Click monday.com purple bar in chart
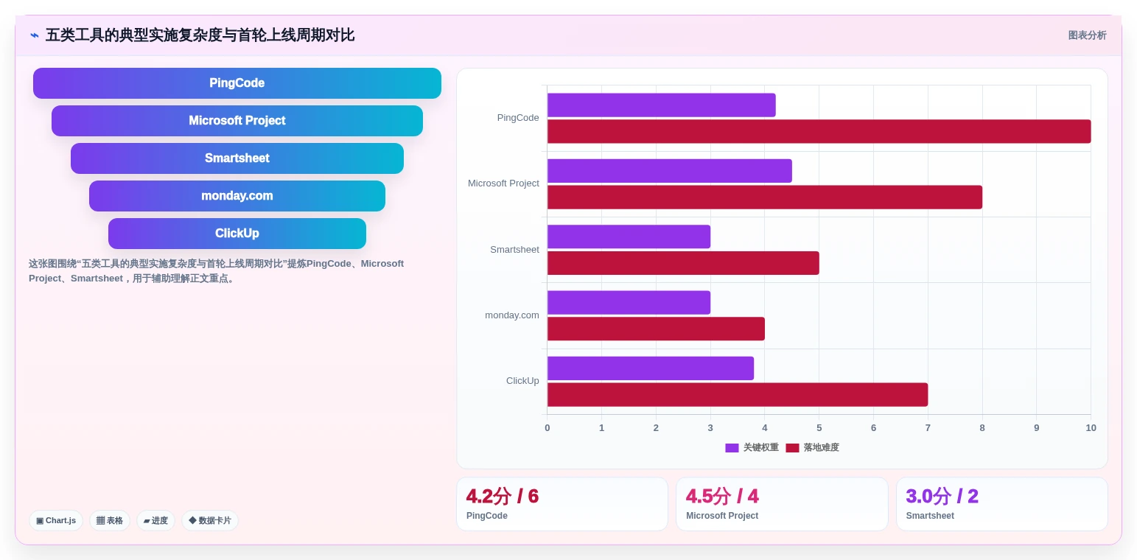The image size is (1137, 560). [x=629, y=303]
